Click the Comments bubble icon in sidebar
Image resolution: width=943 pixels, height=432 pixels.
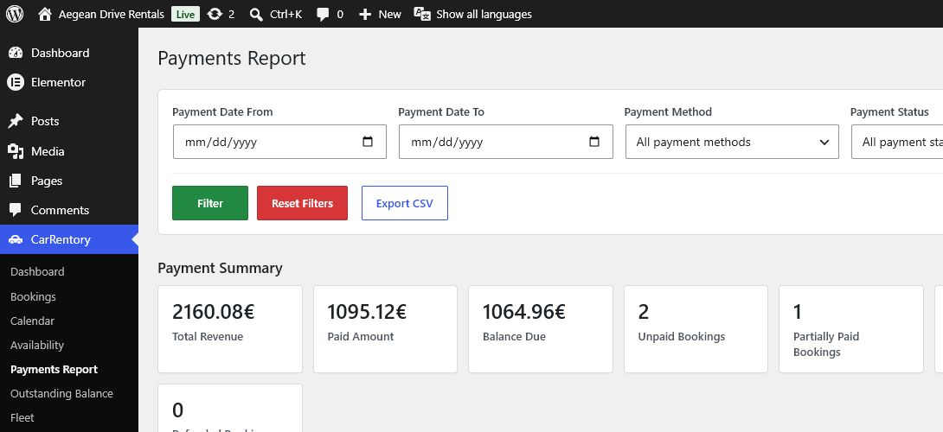pos(16,210)
